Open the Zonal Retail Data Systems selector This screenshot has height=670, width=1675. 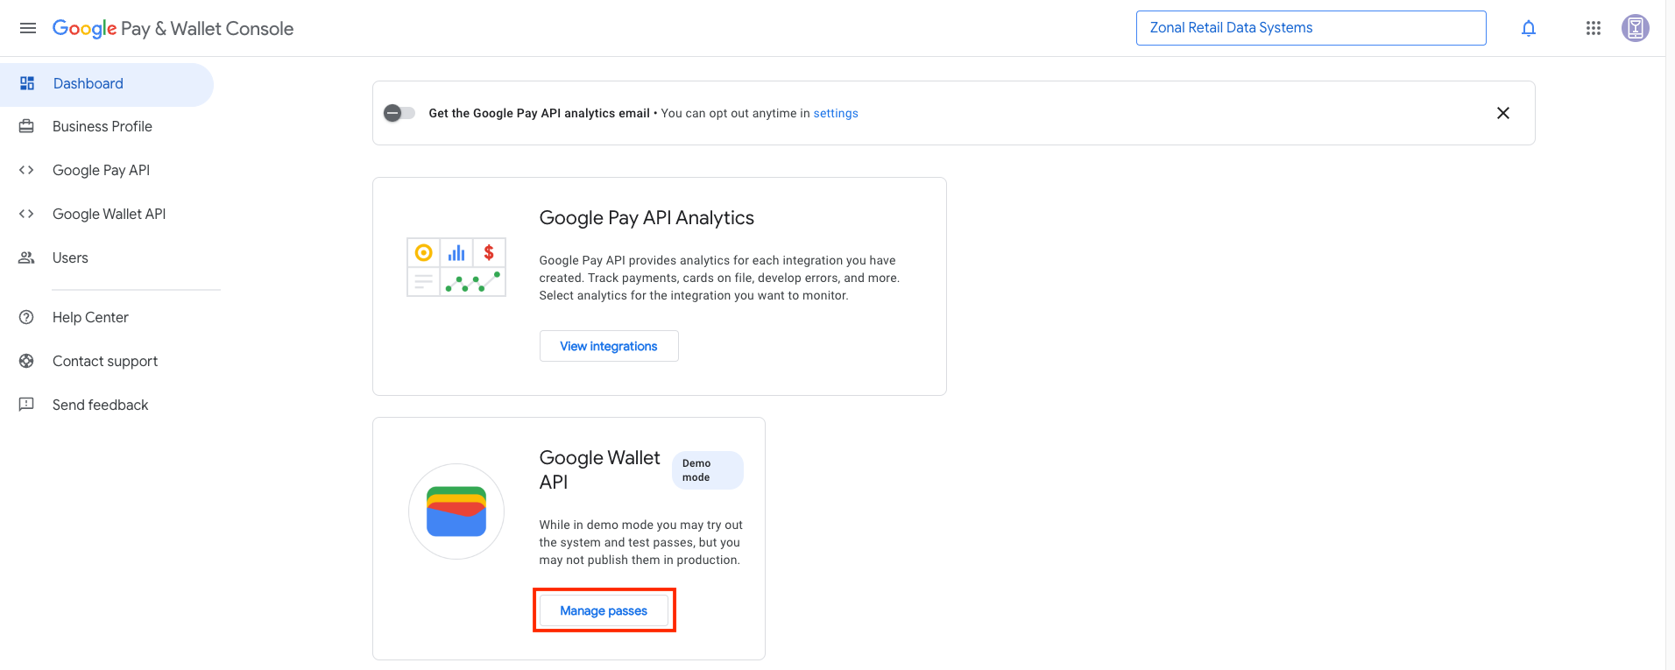1311,28
